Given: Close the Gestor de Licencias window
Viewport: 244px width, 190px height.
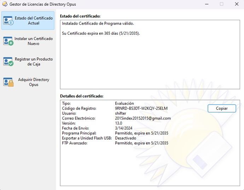Looking at the screenshot, I should point(237,4).
